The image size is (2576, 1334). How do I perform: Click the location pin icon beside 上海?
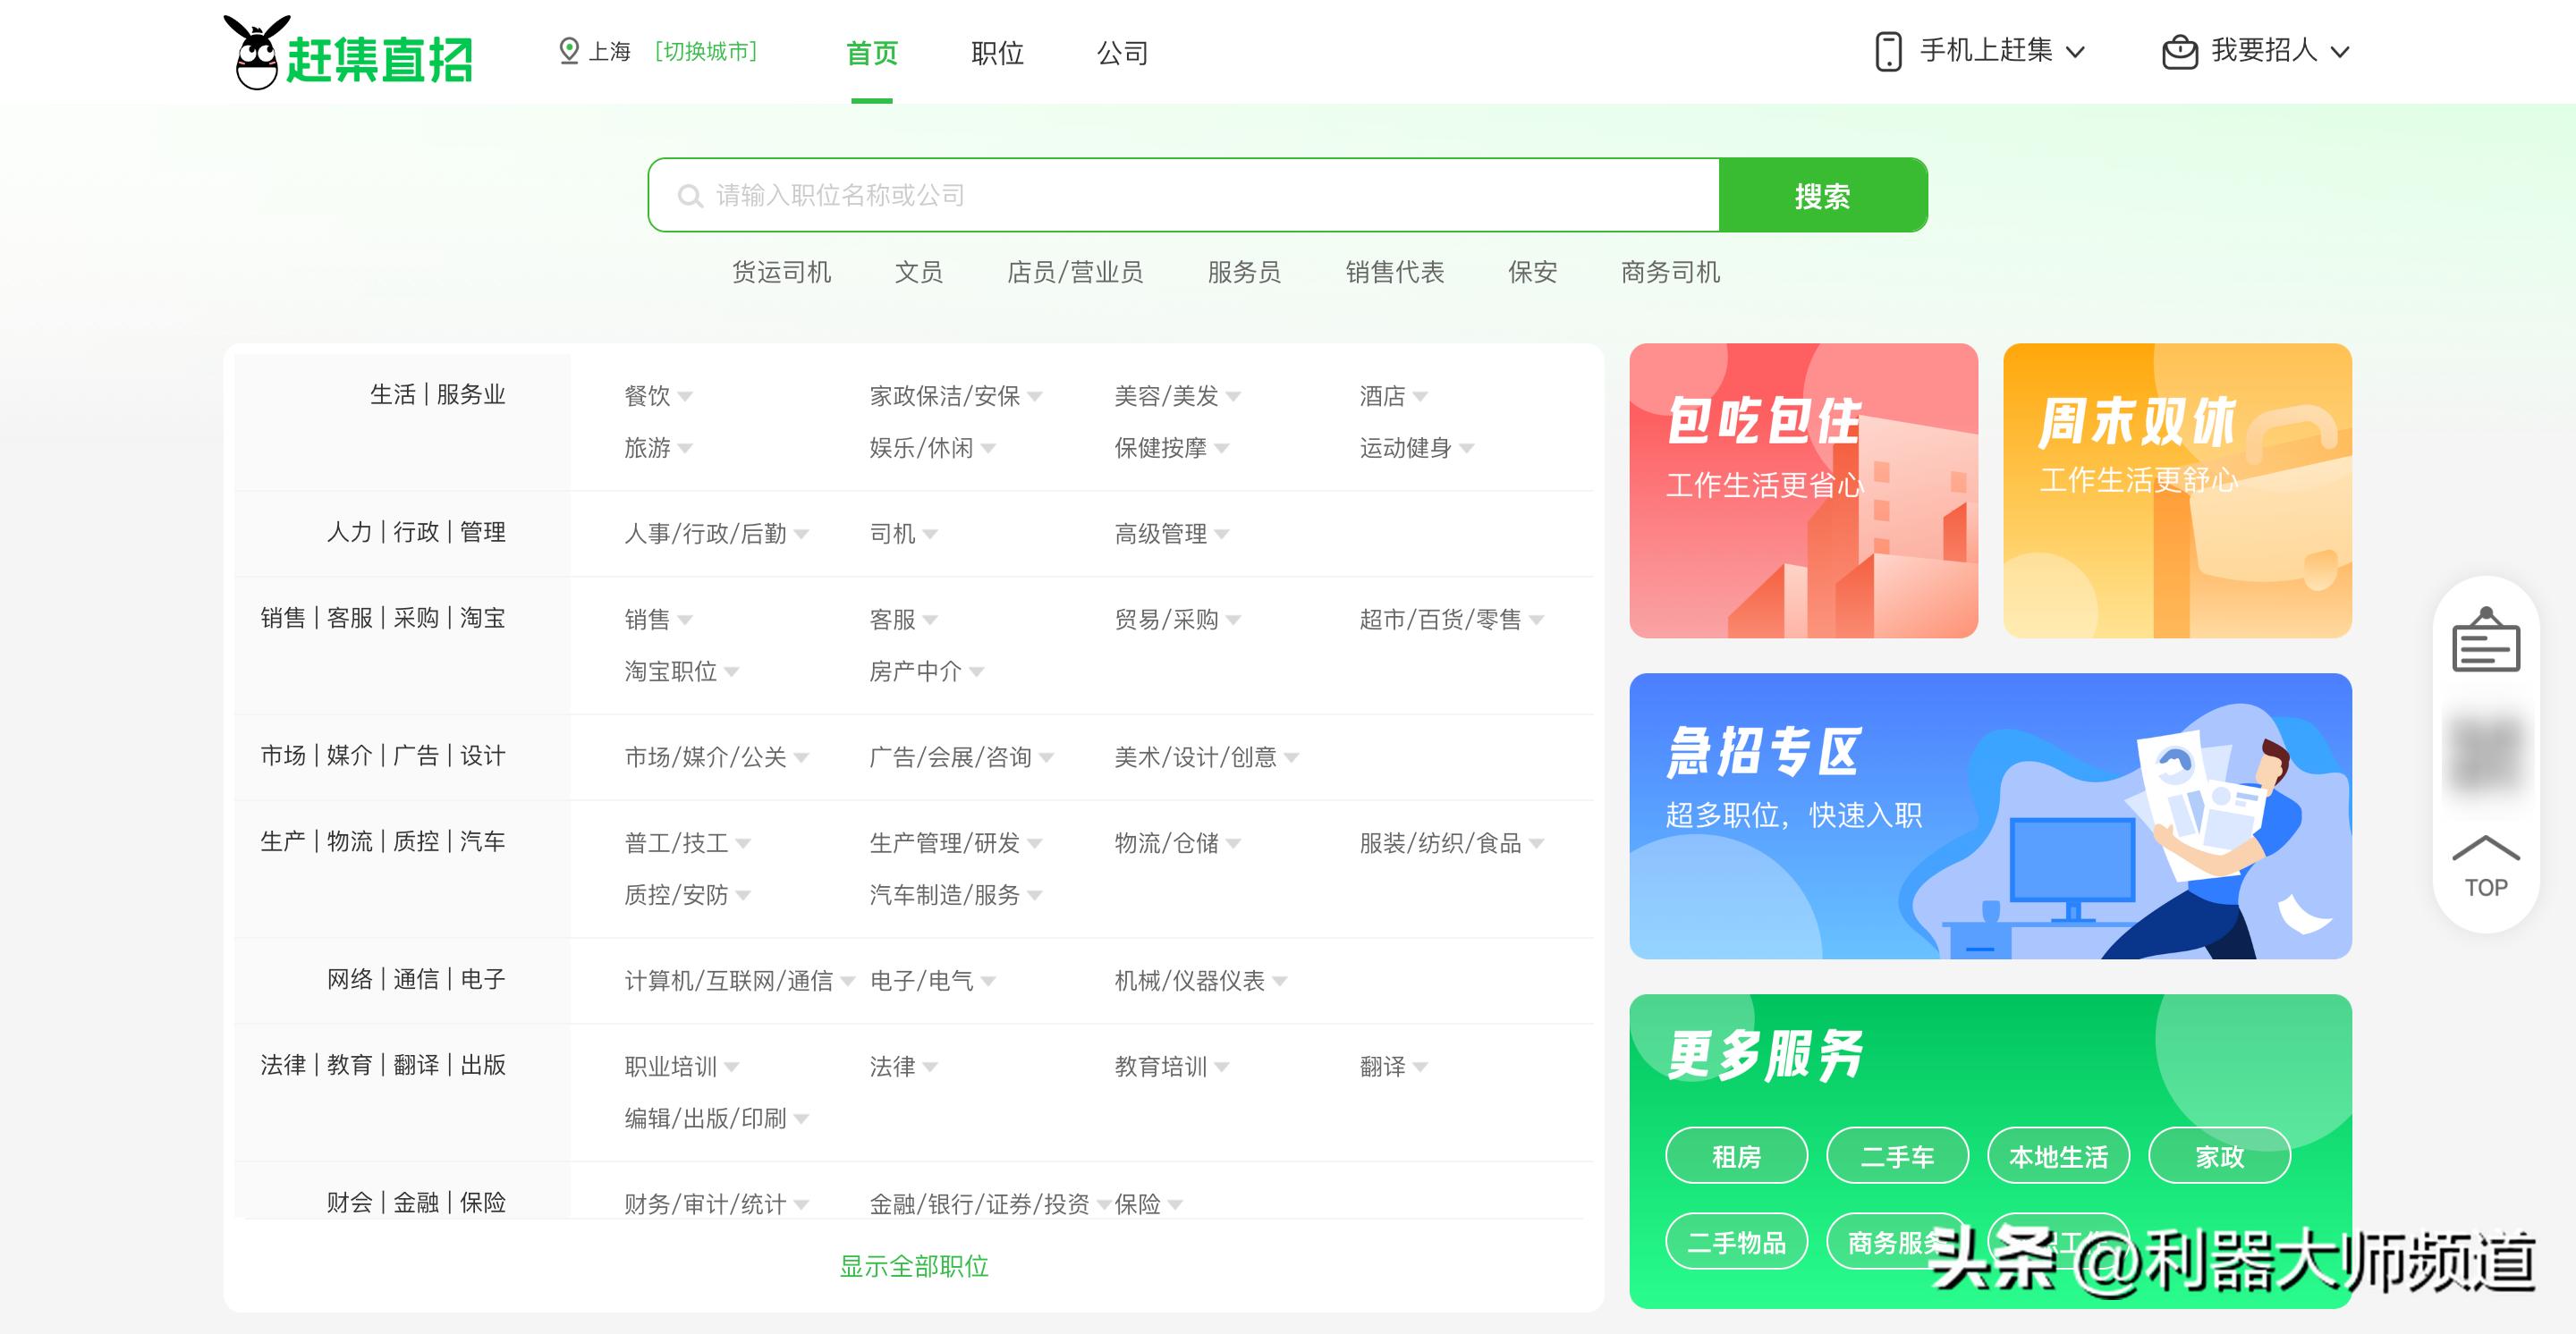(570, 52)
